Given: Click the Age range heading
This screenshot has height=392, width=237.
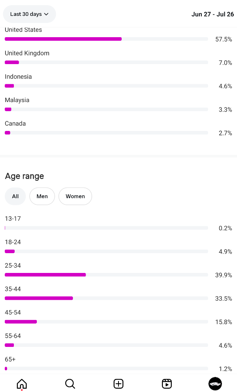Looking at the screenshot, I should point(24,176).
